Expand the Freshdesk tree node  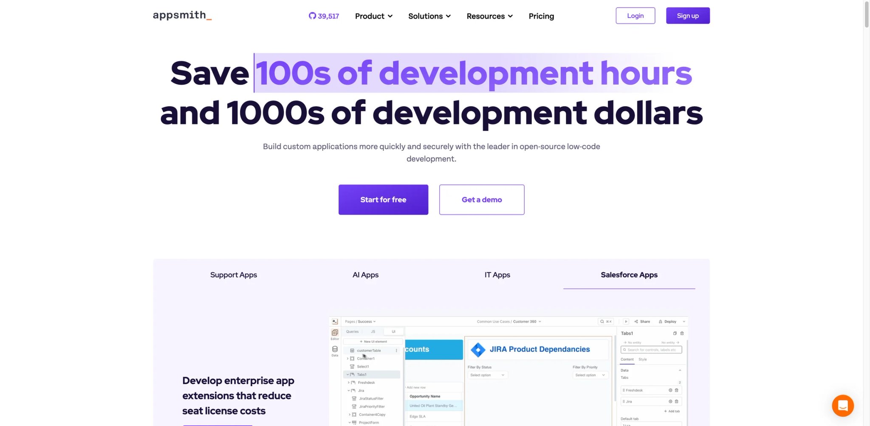[x=349, y=383]
